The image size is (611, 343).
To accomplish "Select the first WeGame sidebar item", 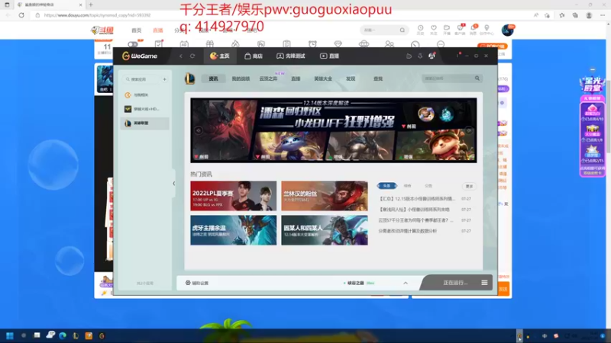I will 144,95.
